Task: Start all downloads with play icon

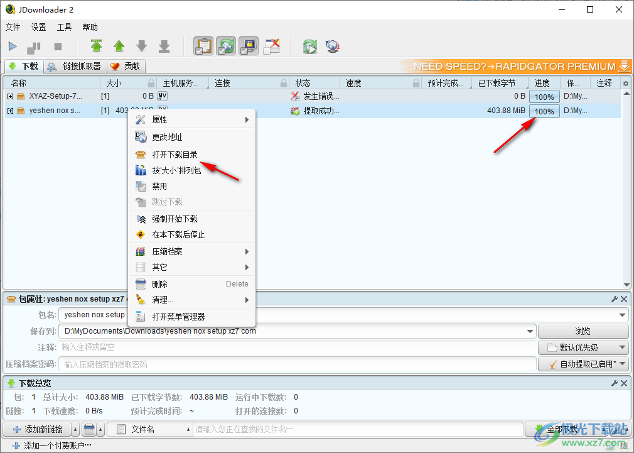Action: tap(13, 46)
